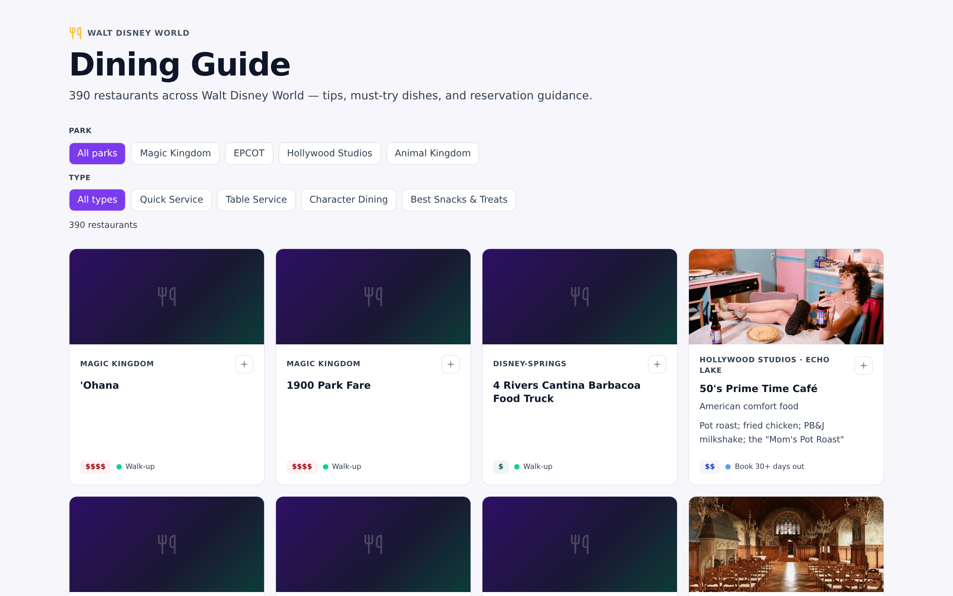Viewport: 953px width, 596px height.
Task: Click Walk-up status on 1900 Park Fare card
Action: tap(342, 467)
